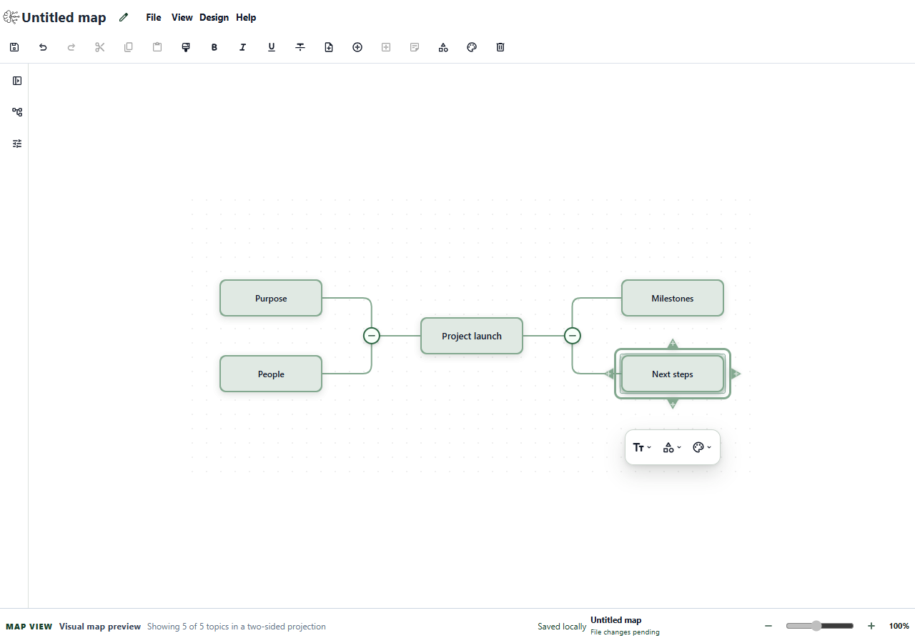Underline the selected topic text
The width and height of the screenshot is (915, 643).
pyautogui.click(x=272, y=47)
